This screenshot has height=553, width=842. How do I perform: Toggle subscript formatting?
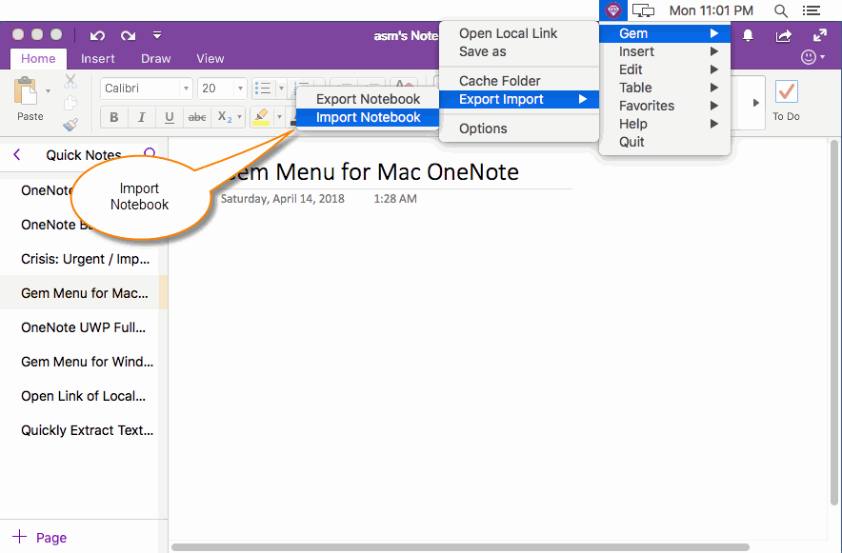[225, 116]
